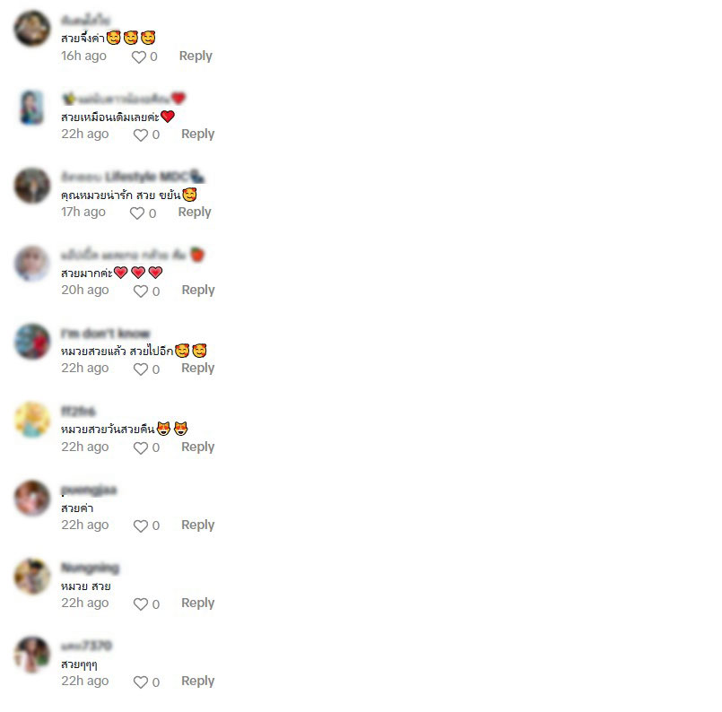Tap heart on comment หมวยสวยวันสวยคืน

tap(141, 447)
